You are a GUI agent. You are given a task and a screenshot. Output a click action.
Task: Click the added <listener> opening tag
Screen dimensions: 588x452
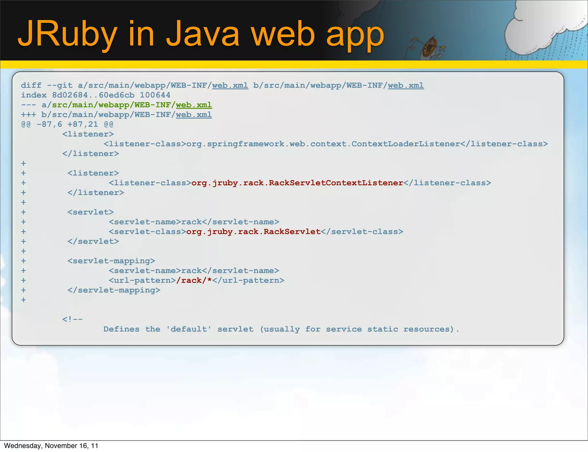pyautogui.click(x=93, y=173)
